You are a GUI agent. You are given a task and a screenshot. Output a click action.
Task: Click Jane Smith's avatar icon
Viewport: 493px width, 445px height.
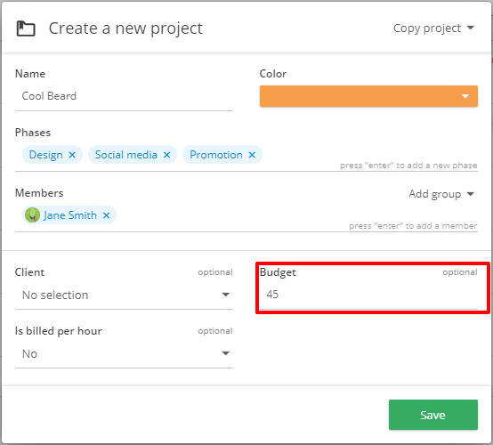(32, 215)
